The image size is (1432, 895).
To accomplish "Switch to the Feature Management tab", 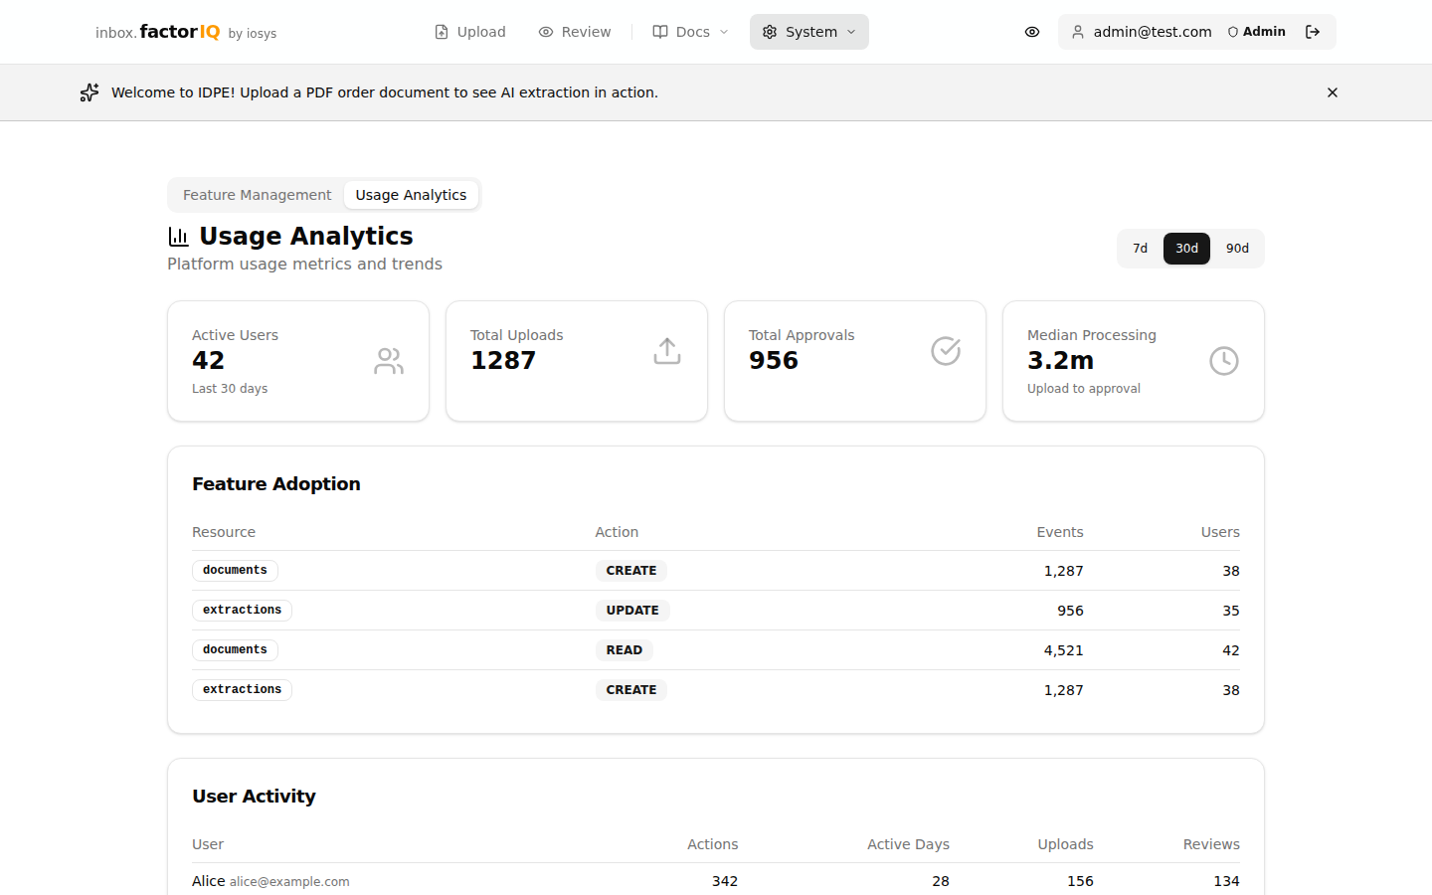I will [x=257, y=195].
